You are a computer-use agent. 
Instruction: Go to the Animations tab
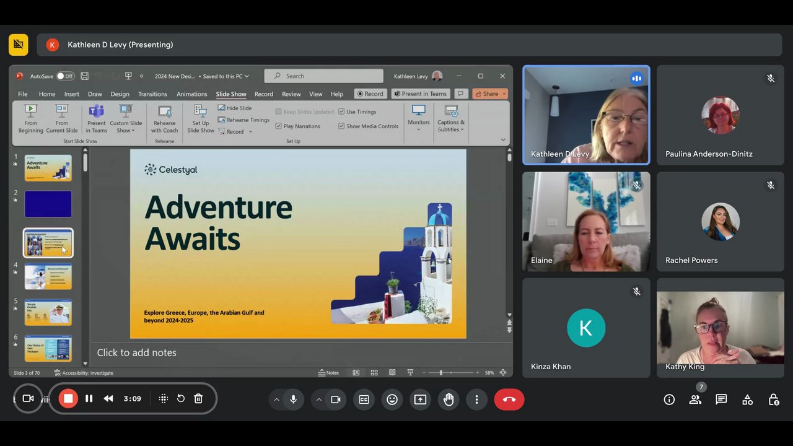[192, 94]
